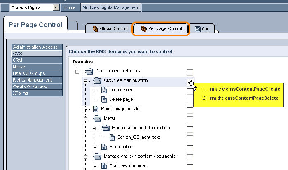The image size is (288, 170).
Task: Collapse the Content administrators tree node
Action: pyautogui.click(x=77, y=71)
